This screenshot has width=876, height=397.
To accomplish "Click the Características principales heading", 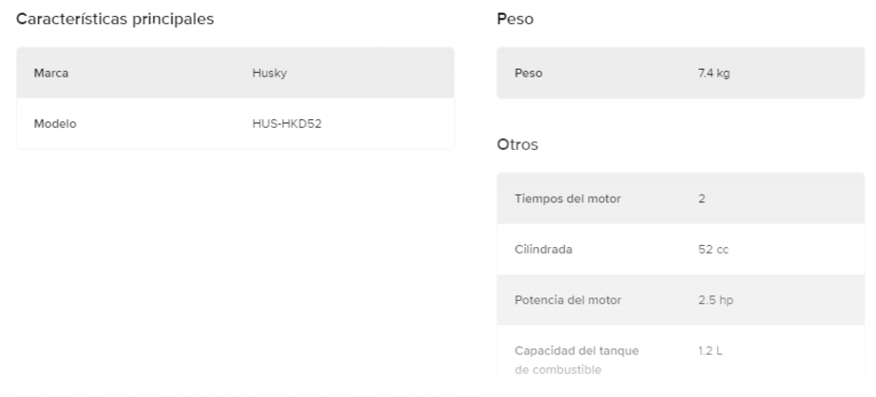I will point(116,20).
